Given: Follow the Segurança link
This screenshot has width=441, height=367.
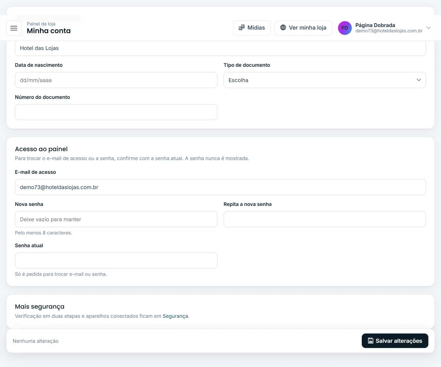Looking at the screenshot, I should pos(175,316).
